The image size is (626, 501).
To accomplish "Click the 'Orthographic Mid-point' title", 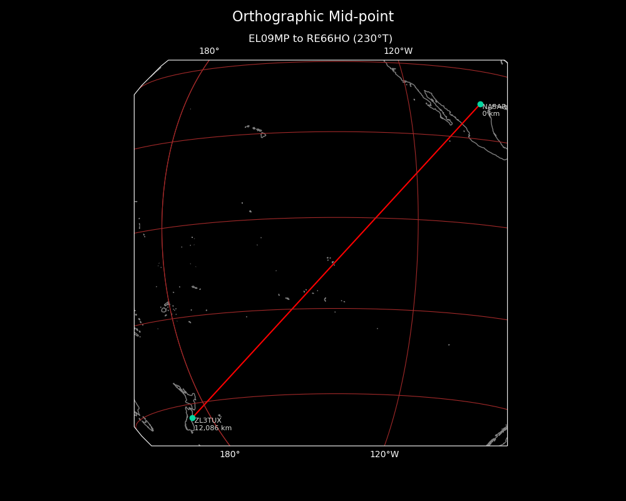I will point(313,17).
